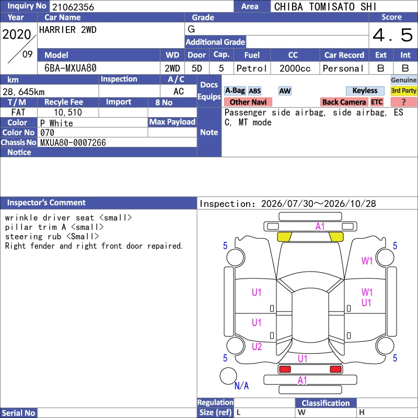Click the Other Navi badge
The image size is (418, 418).
click(x=248, y=102)
